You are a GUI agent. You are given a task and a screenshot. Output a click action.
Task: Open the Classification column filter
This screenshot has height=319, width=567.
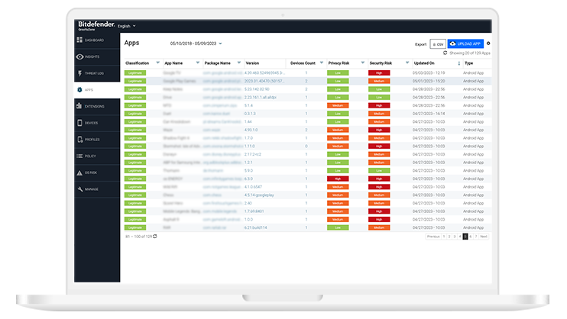click(x=158, y=63)
